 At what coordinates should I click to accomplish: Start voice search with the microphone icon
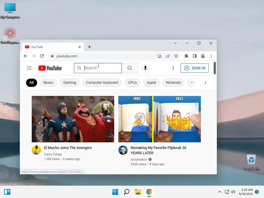145,68
